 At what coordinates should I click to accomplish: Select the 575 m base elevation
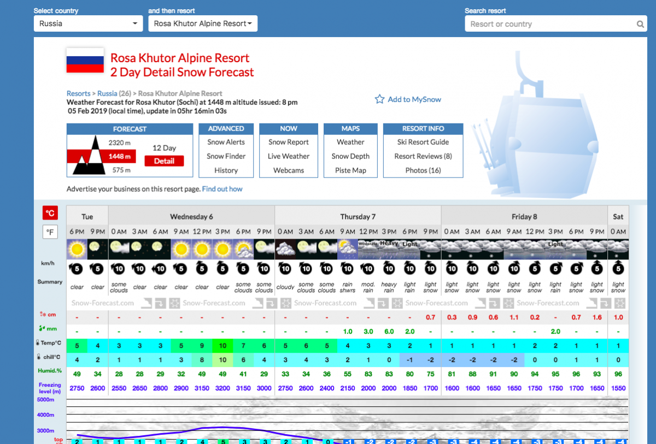121,170
